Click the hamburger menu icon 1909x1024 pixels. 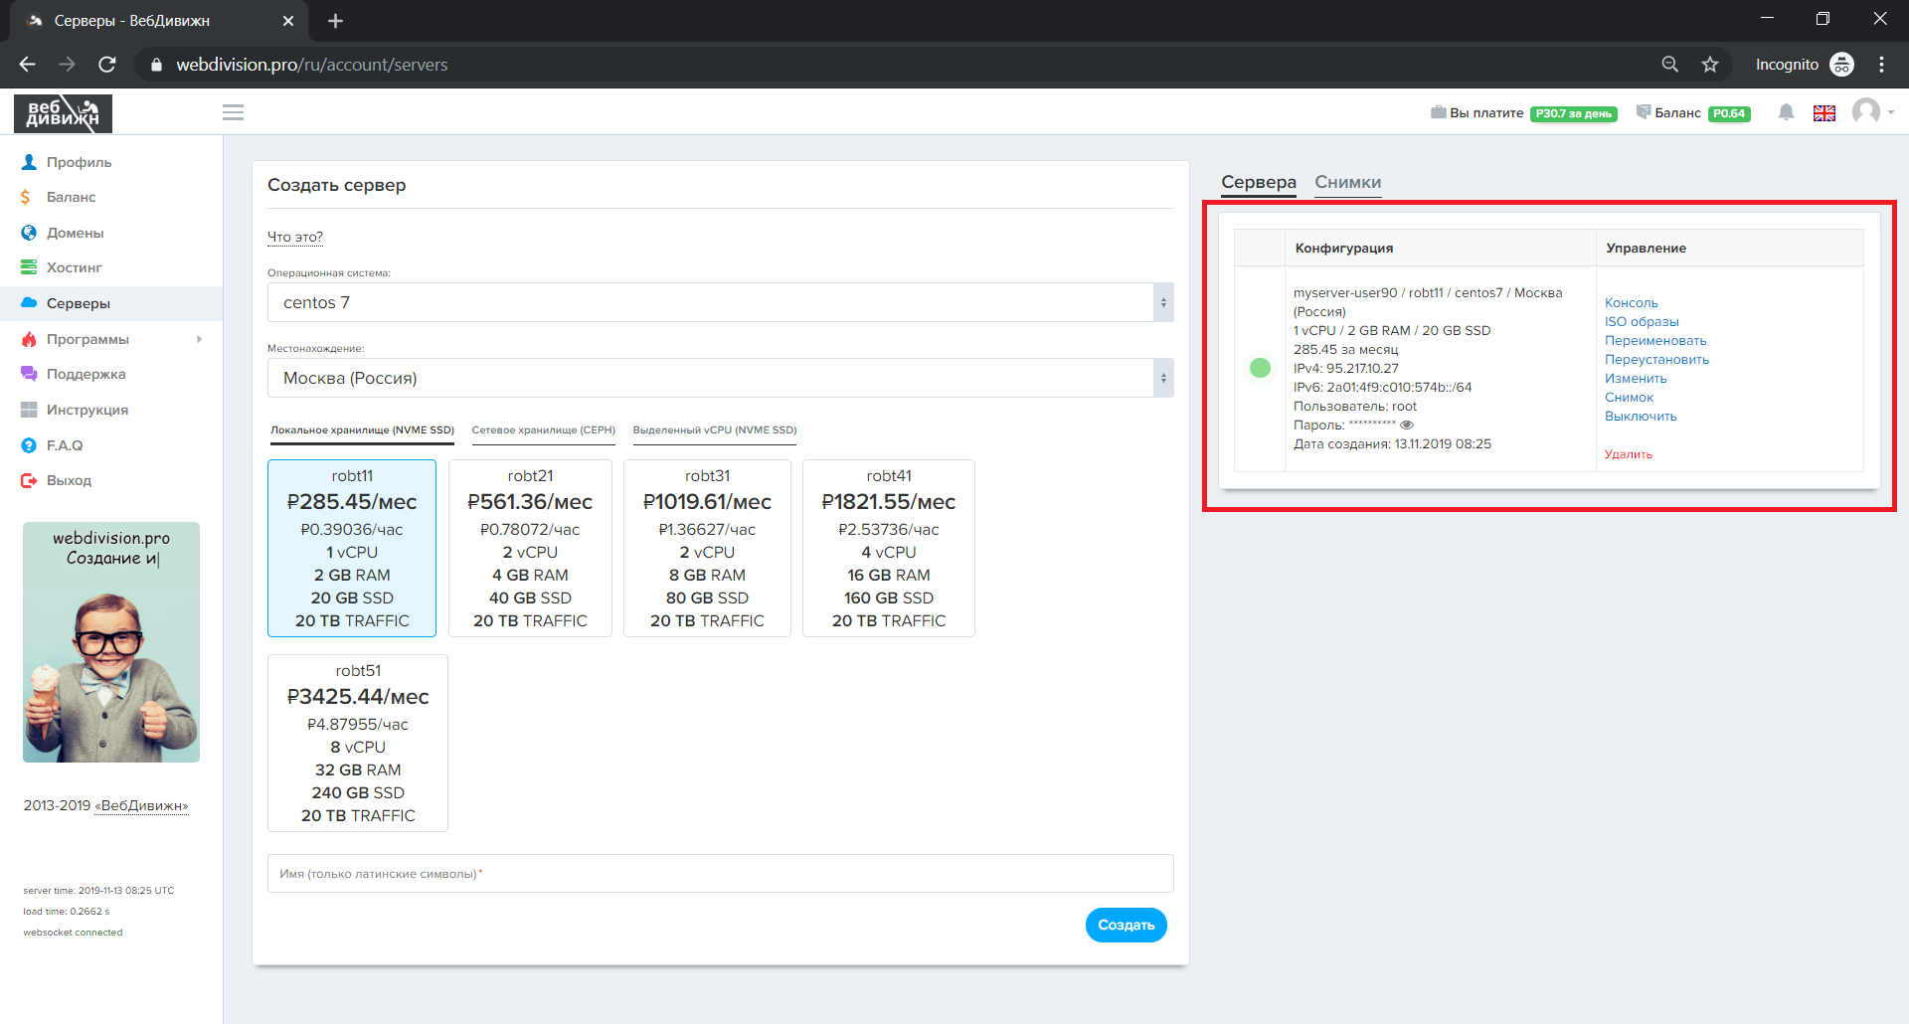(x=233, y=112)
